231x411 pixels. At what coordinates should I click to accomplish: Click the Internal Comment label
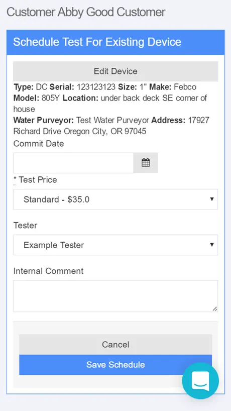click(48, 271)
